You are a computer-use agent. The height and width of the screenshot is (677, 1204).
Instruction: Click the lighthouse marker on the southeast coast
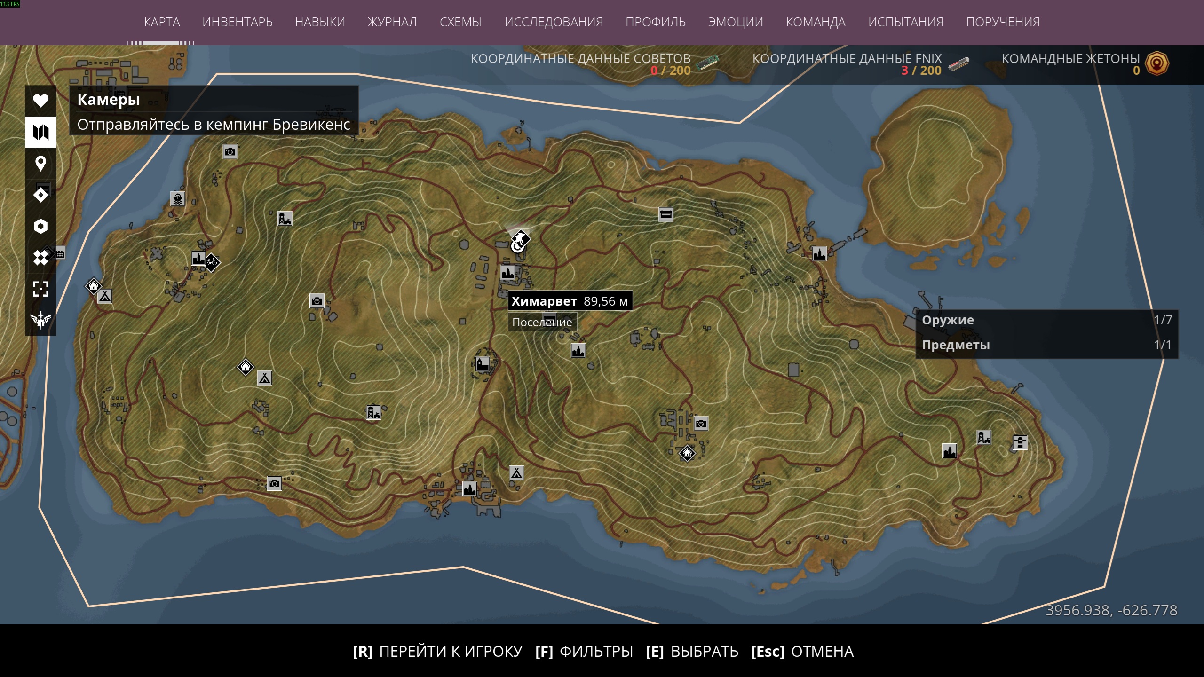pos(1020,442)
